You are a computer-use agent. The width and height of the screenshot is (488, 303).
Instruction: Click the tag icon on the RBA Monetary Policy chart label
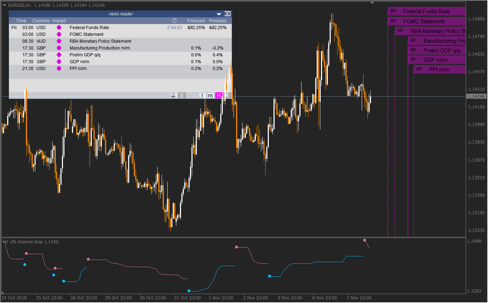click(401, 31)
